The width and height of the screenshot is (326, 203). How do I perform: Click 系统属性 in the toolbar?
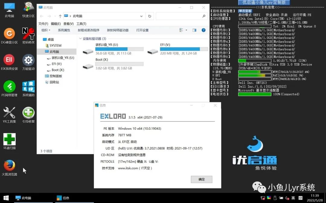(64, 30)
